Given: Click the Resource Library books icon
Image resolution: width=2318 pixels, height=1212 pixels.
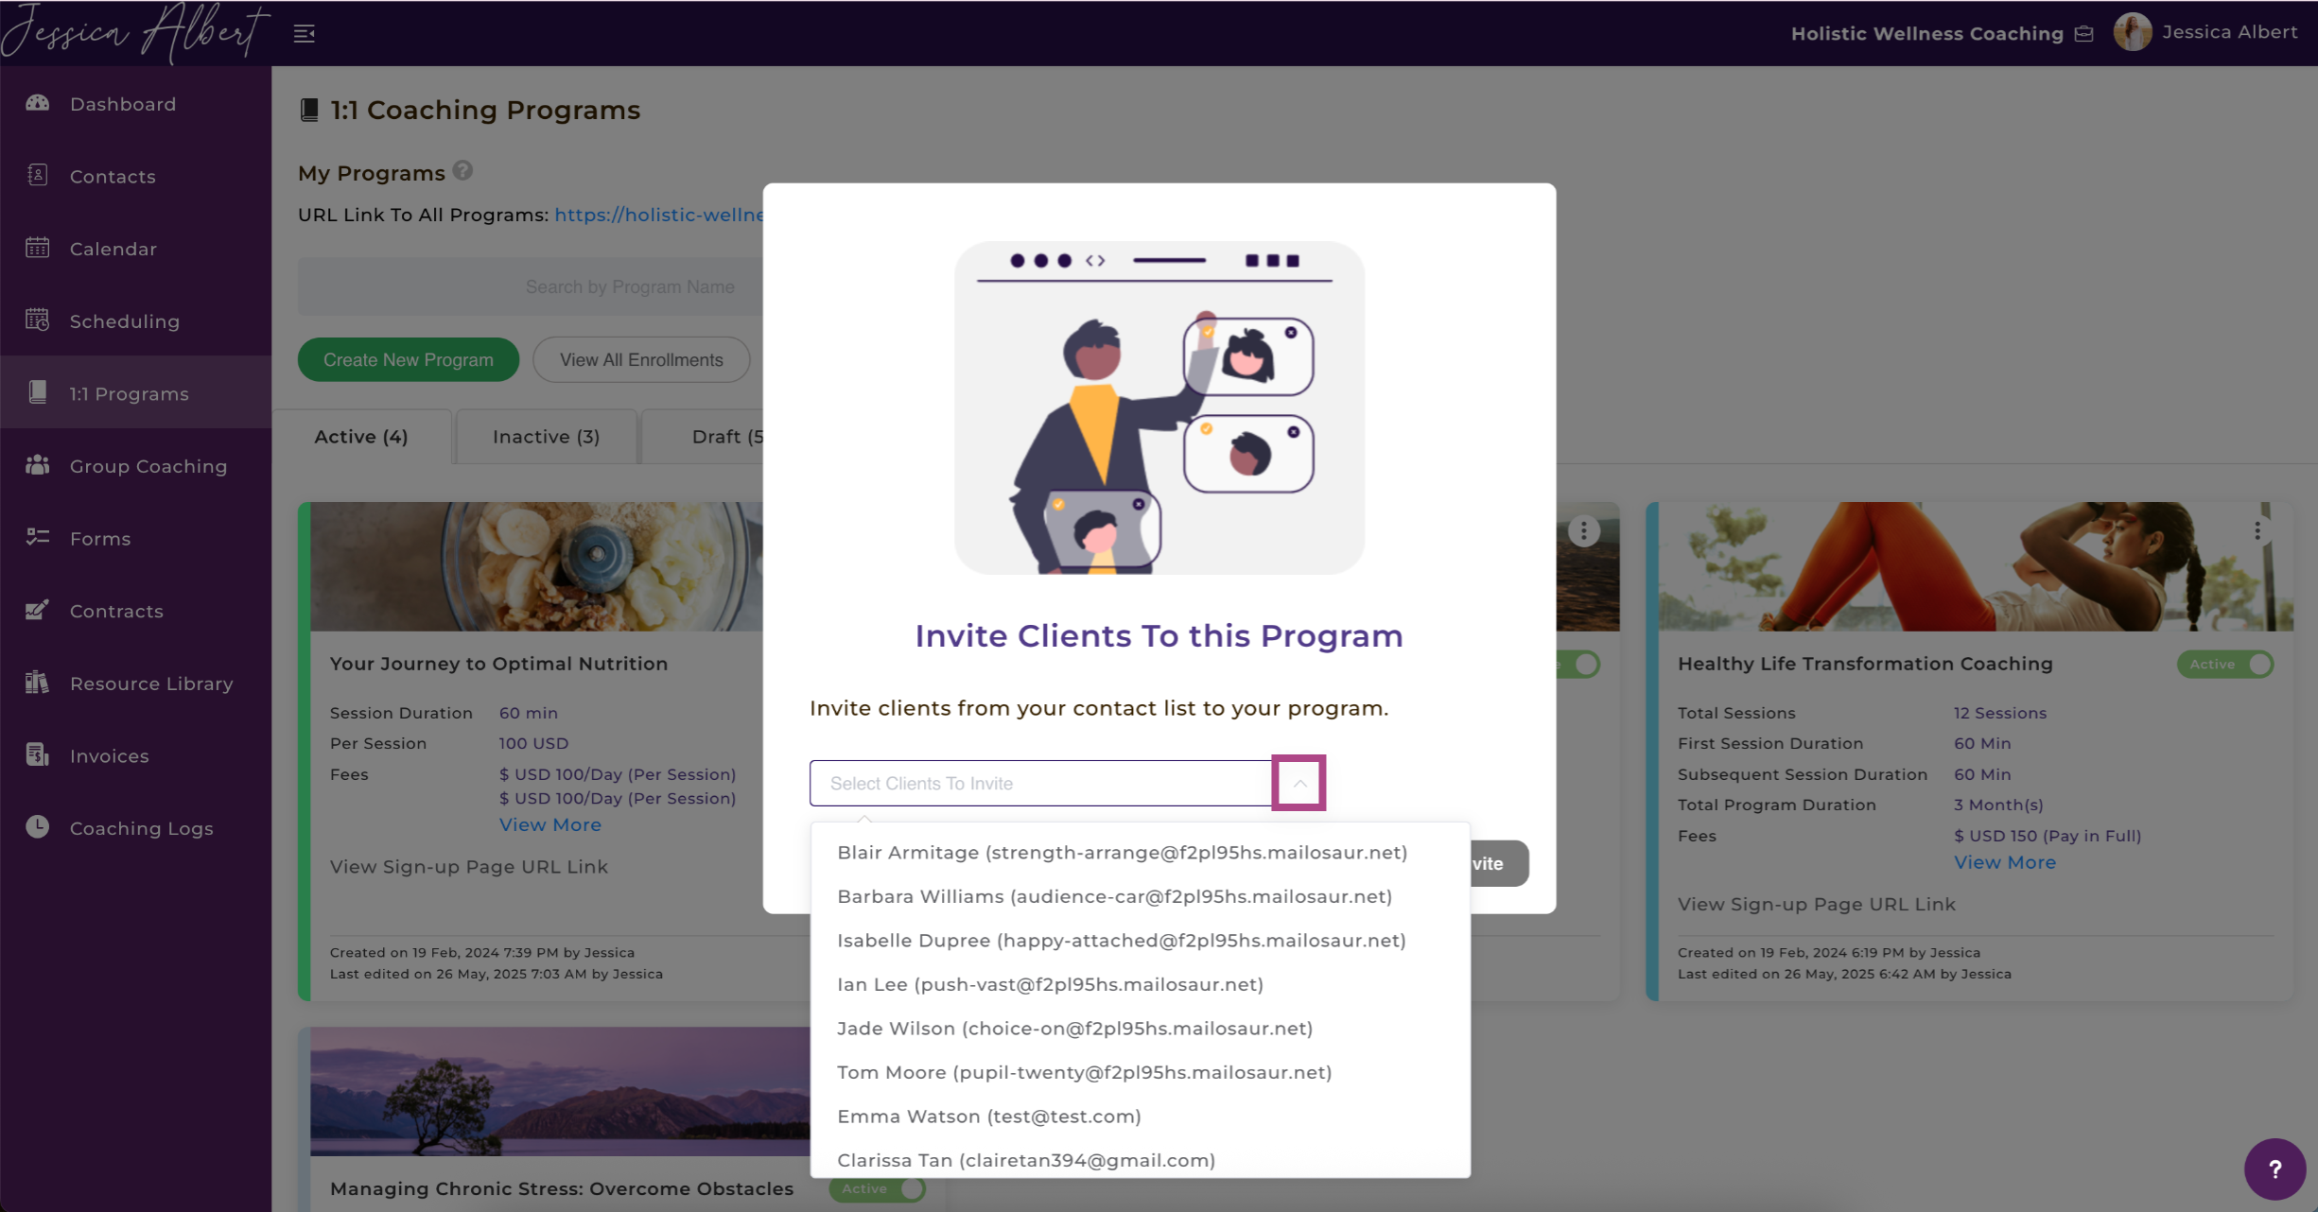Looking at the screenshot, I should click(38, 683).
